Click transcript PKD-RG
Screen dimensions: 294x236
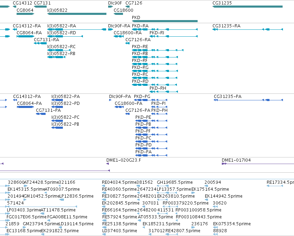click(x=140, y=67)
